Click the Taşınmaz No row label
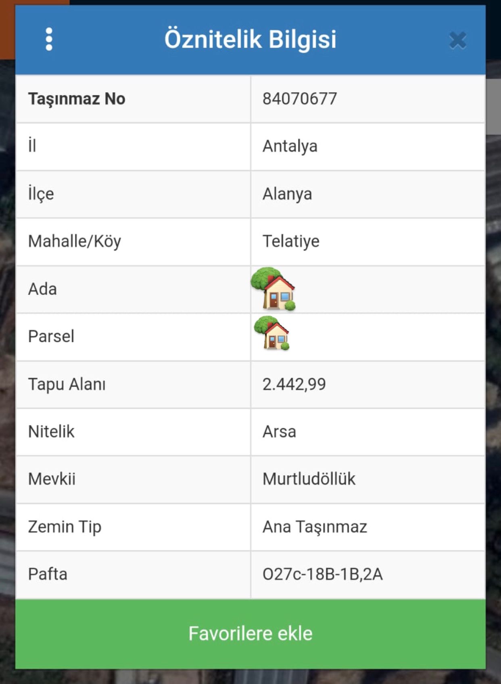501x684 pixels. click(x=77, y=99)
